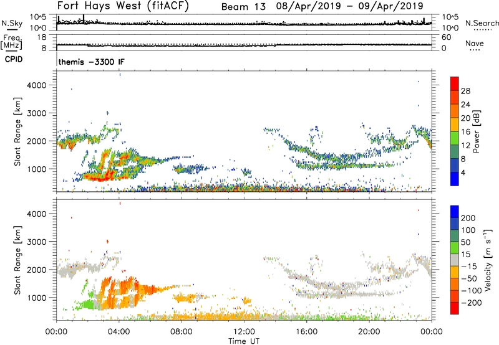This screenshot has height=345, width=499.
Task: Click the green 15–50 Velocity colorbar segment
Action: [x=455, y=248]
